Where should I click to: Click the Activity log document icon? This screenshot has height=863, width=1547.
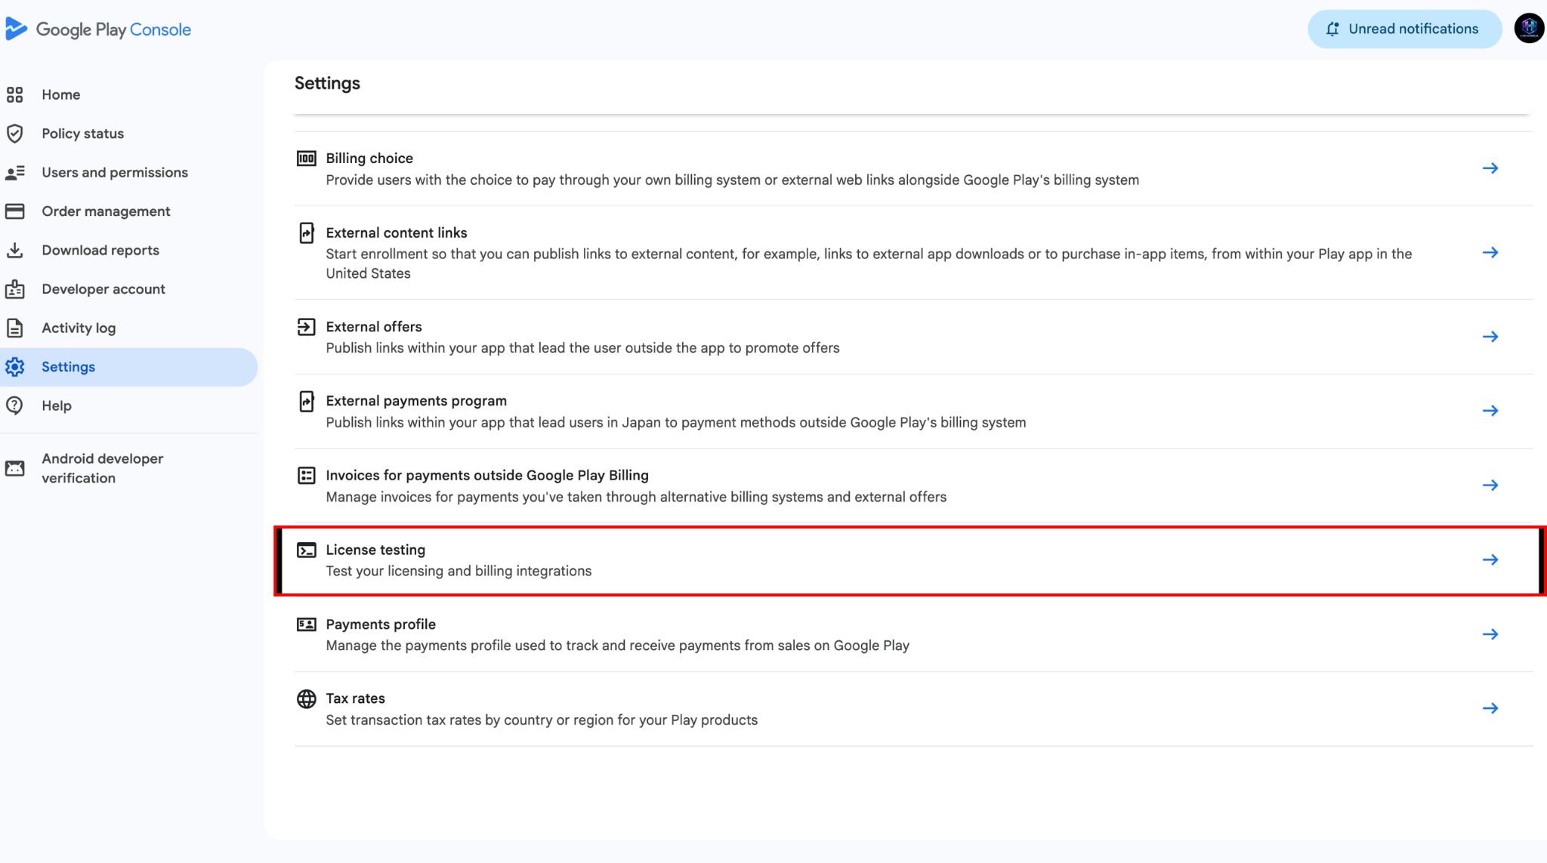point(14,328)
